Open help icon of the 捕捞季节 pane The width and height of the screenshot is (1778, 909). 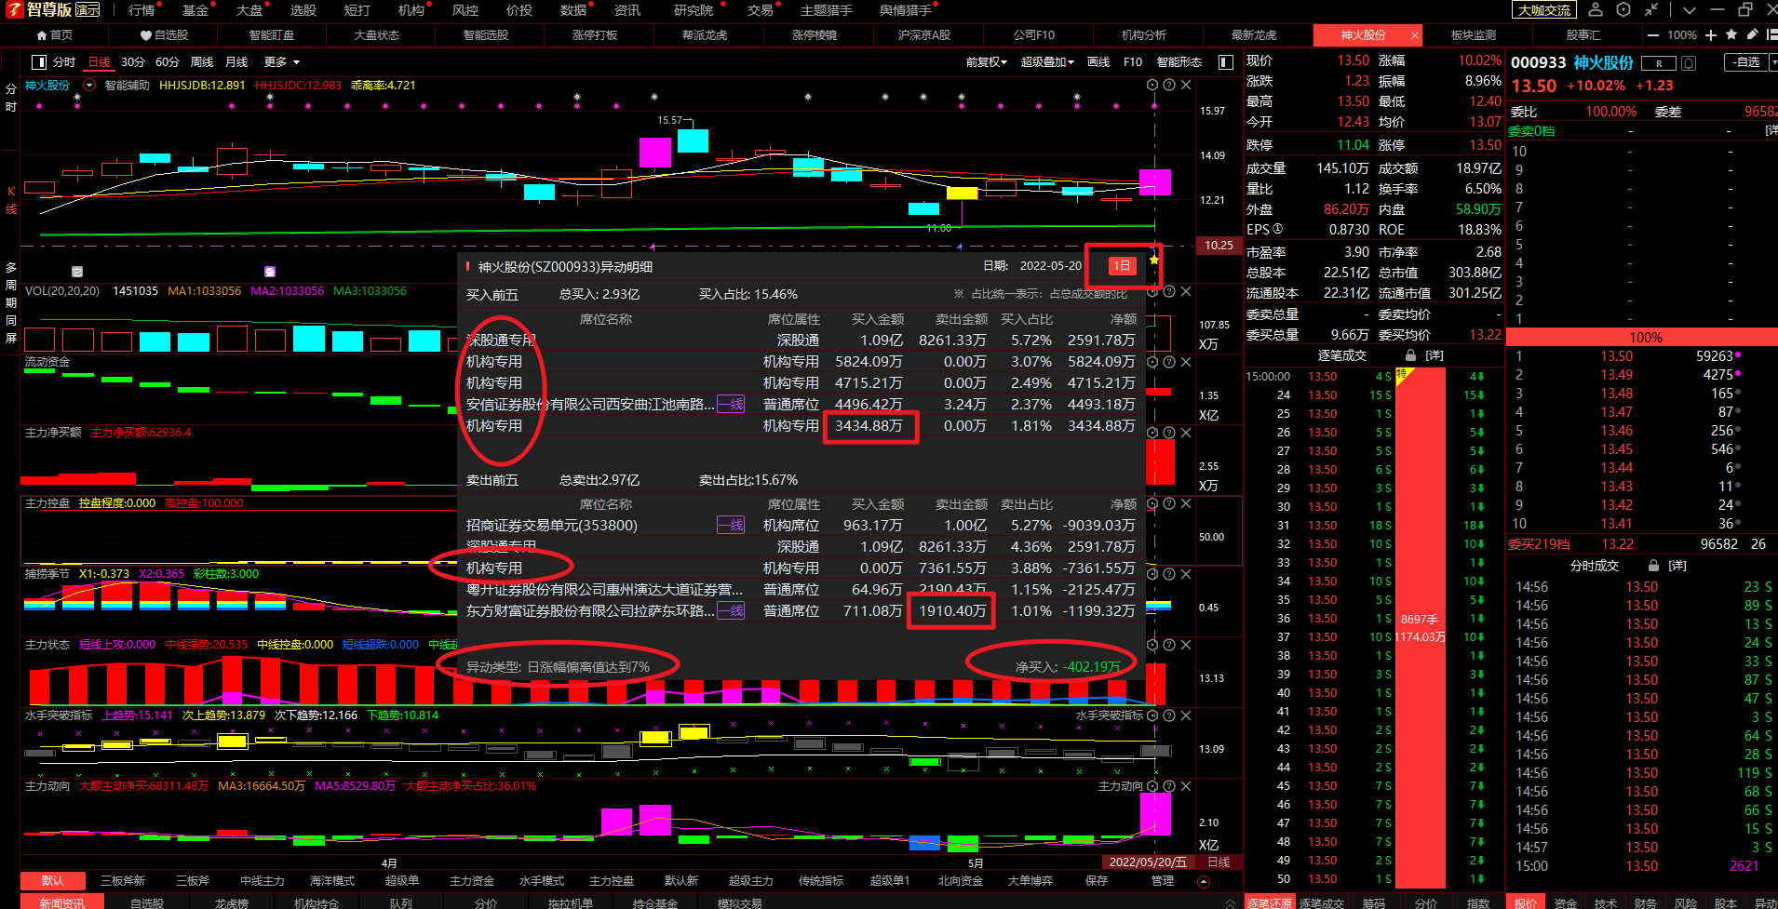1169,574
